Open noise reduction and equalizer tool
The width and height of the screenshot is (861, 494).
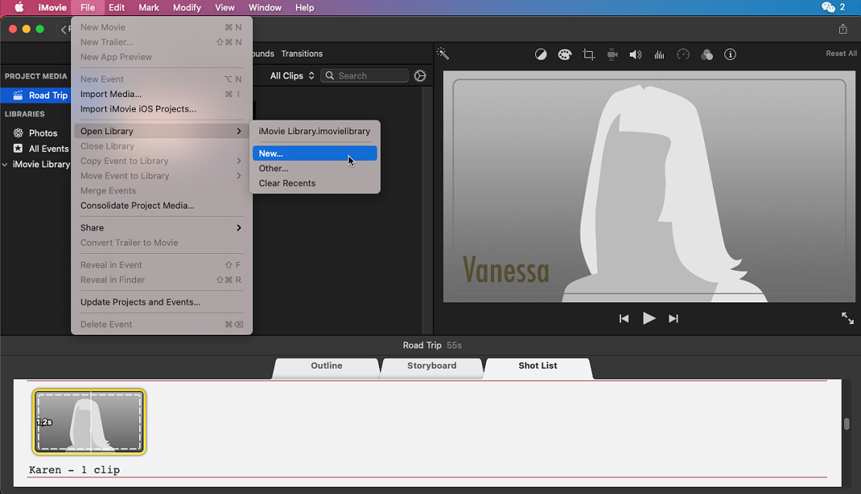659,54
